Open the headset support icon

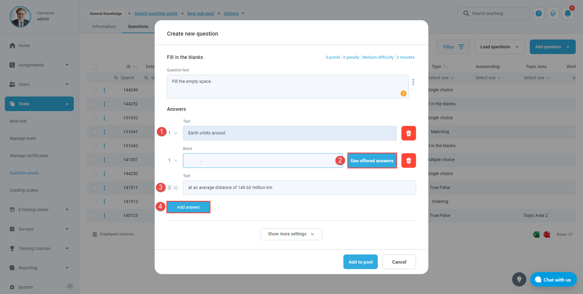tap(553, 13)
